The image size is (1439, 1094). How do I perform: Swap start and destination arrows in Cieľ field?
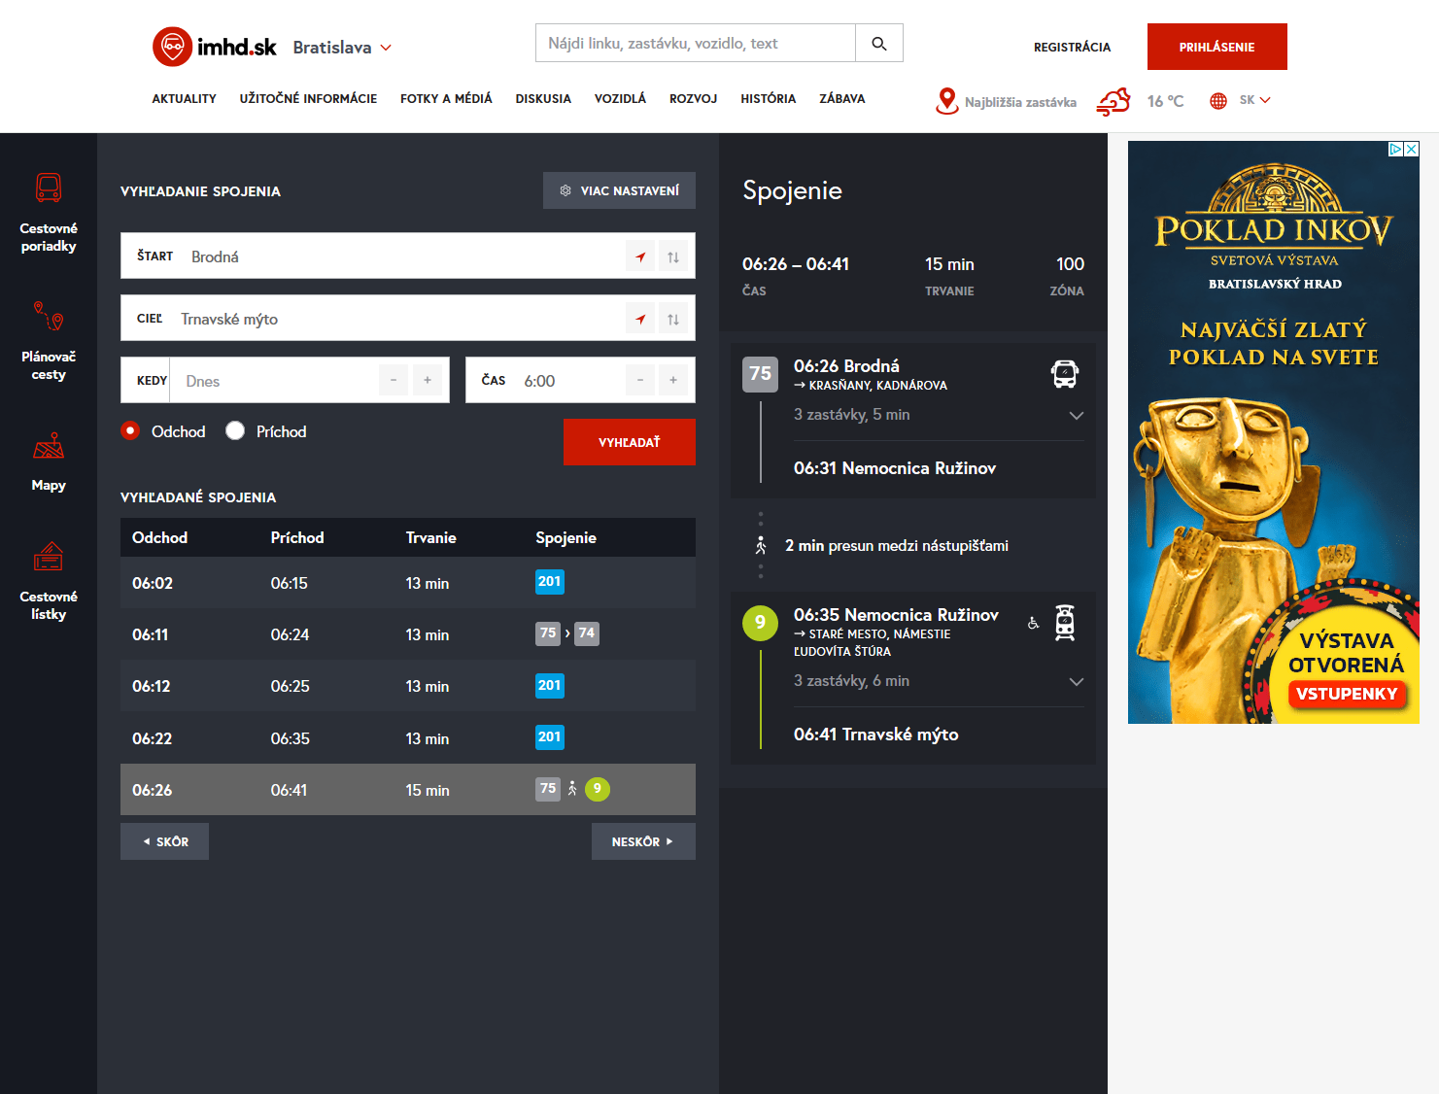(x=673, y=320)
